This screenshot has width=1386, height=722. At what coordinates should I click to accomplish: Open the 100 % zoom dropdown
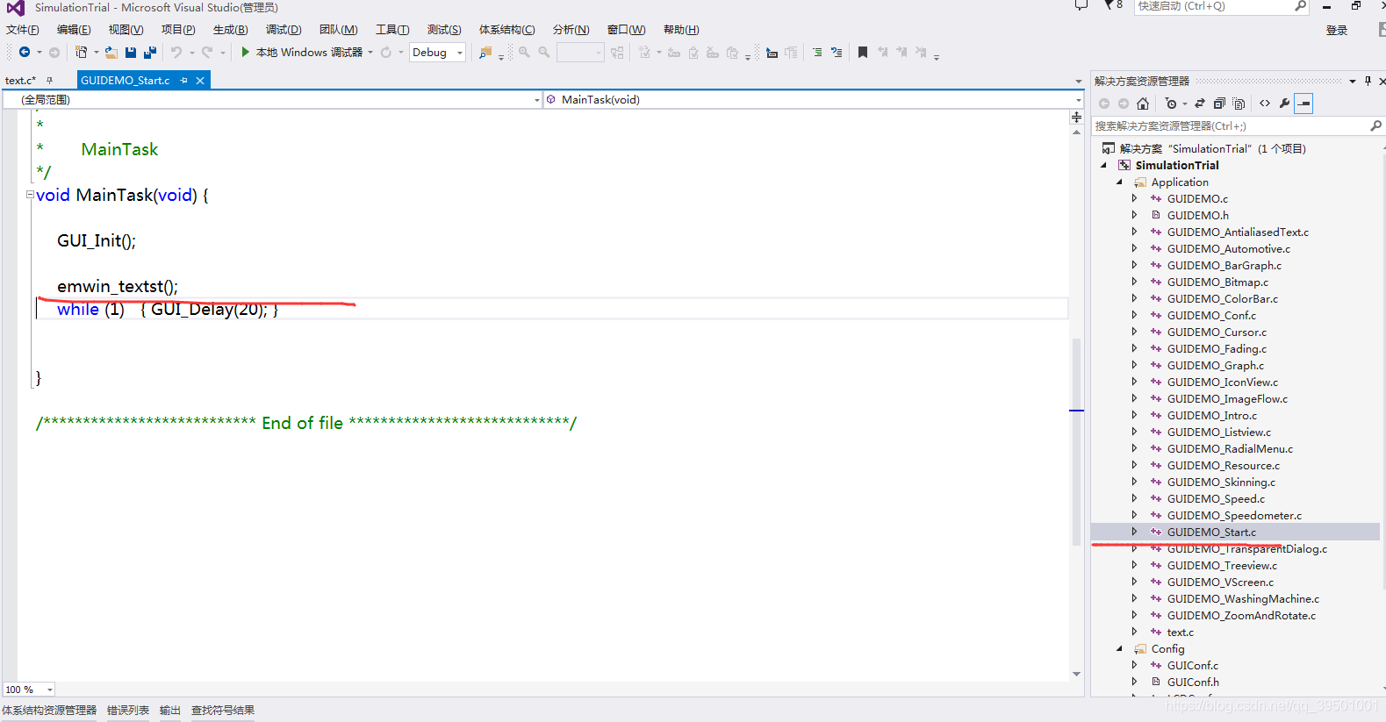pyautogui.click(x=29, y=690)
